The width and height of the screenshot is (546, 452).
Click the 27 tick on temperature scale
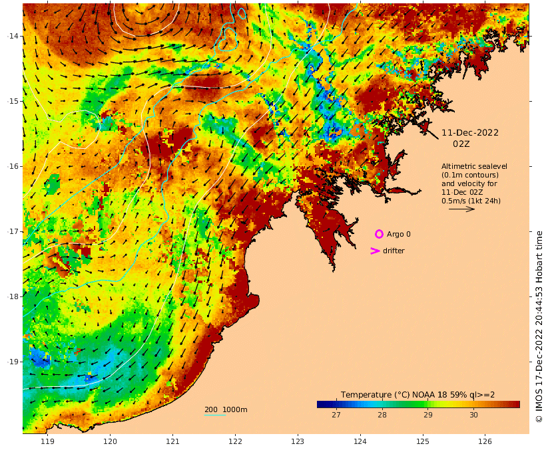coord(336,415)
